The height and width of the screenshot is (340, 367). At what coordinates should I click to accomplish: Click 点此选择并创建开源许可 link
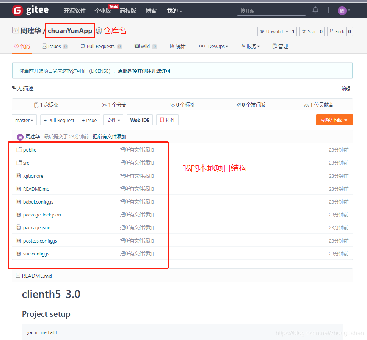[x=144, y=71]
